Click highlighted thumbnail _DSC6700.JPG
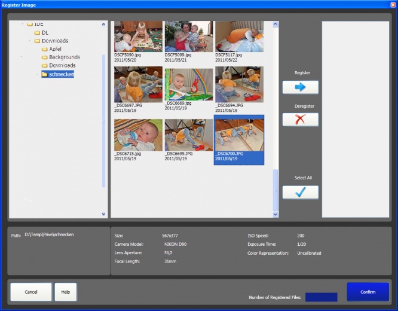The image size is (398, 311). [239, 140]
